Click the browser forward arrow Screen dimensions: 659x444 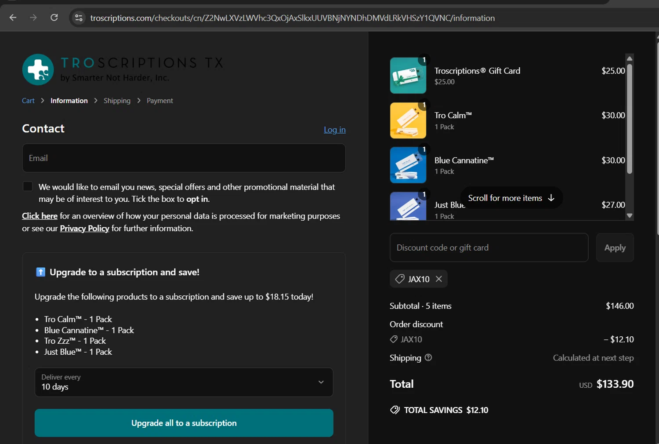coord(33,18)
